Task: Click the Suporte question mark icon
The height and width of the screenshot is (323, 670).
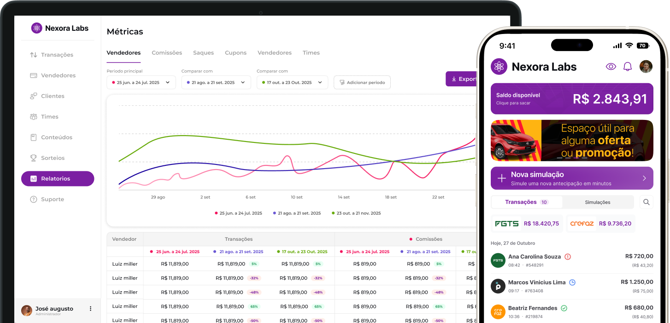Action: coord(33,199)
